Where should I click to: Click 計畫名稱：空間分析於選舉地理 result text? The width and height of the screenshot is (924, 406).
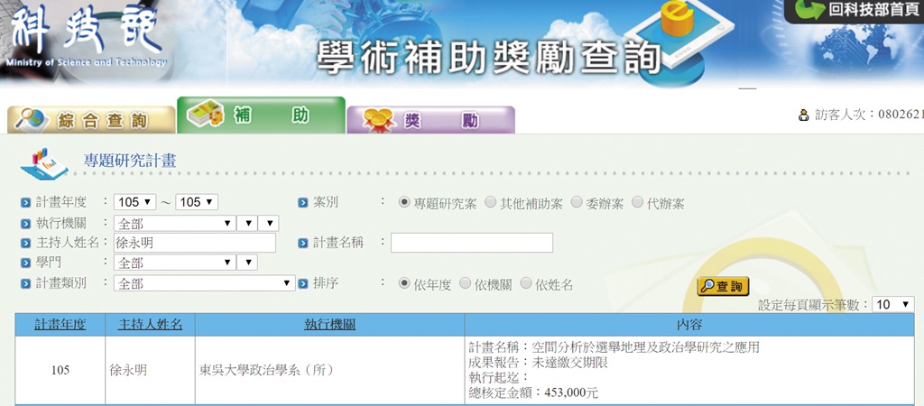point(614,347)
